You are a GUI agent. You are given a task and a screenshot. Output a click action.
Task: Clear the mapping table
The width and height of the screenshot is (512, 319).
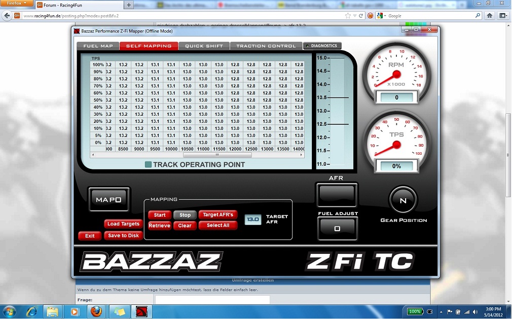pyautogui.click(x=185, y=225)
